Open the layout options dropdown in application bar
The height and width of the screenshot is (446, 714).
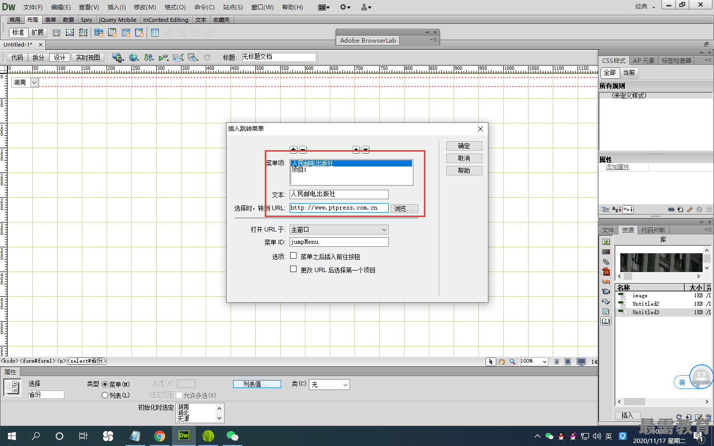(324, 7)
